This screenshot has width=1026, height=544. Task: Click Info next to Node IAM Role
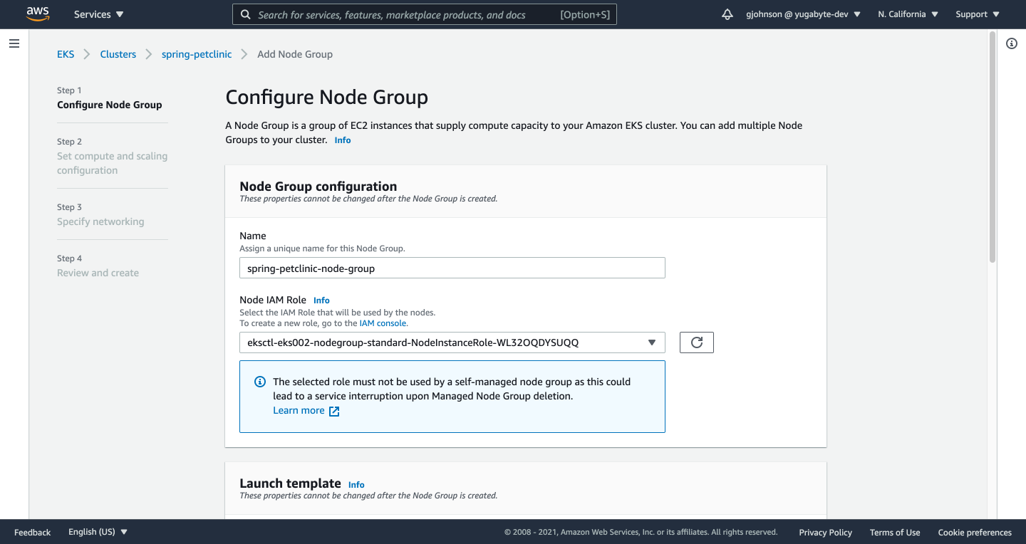click(x=321, y=300)
